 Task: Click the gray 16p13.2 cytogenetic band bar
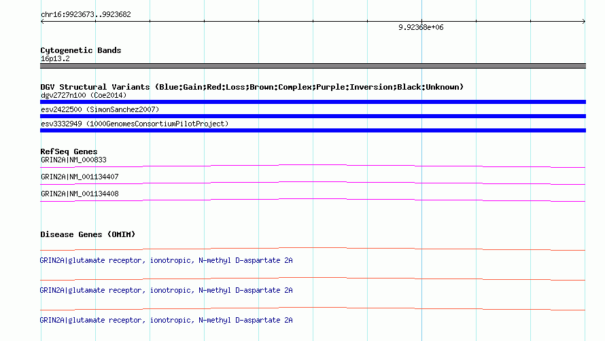[x=313, y=66]
